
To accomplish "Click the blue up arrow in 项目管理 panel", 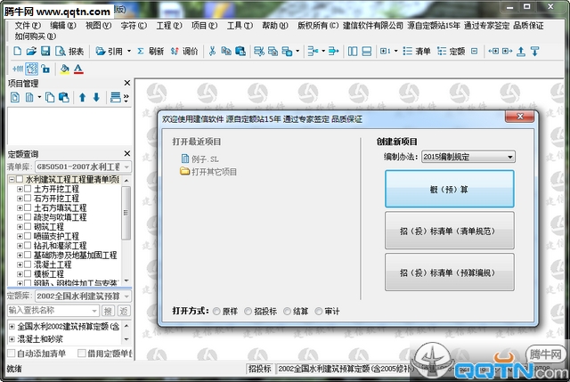I will 83,97.
